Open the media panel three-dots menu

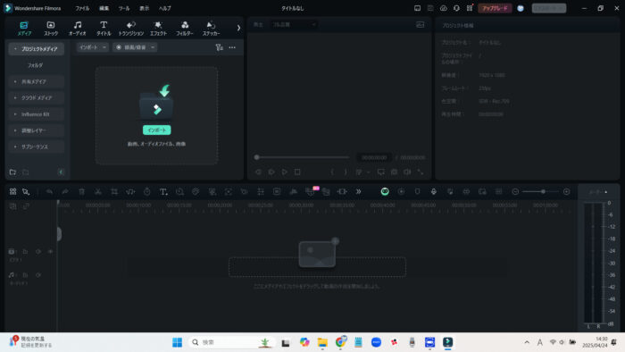pos(232,47)
